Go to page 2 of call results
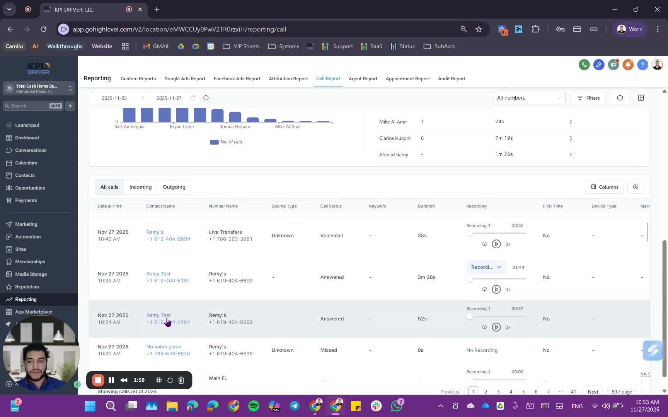 (x=486, y=392)
